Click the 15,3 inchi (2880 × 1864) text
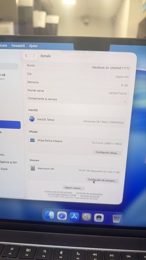Screen dimensions: 146x260 point(107,143)
